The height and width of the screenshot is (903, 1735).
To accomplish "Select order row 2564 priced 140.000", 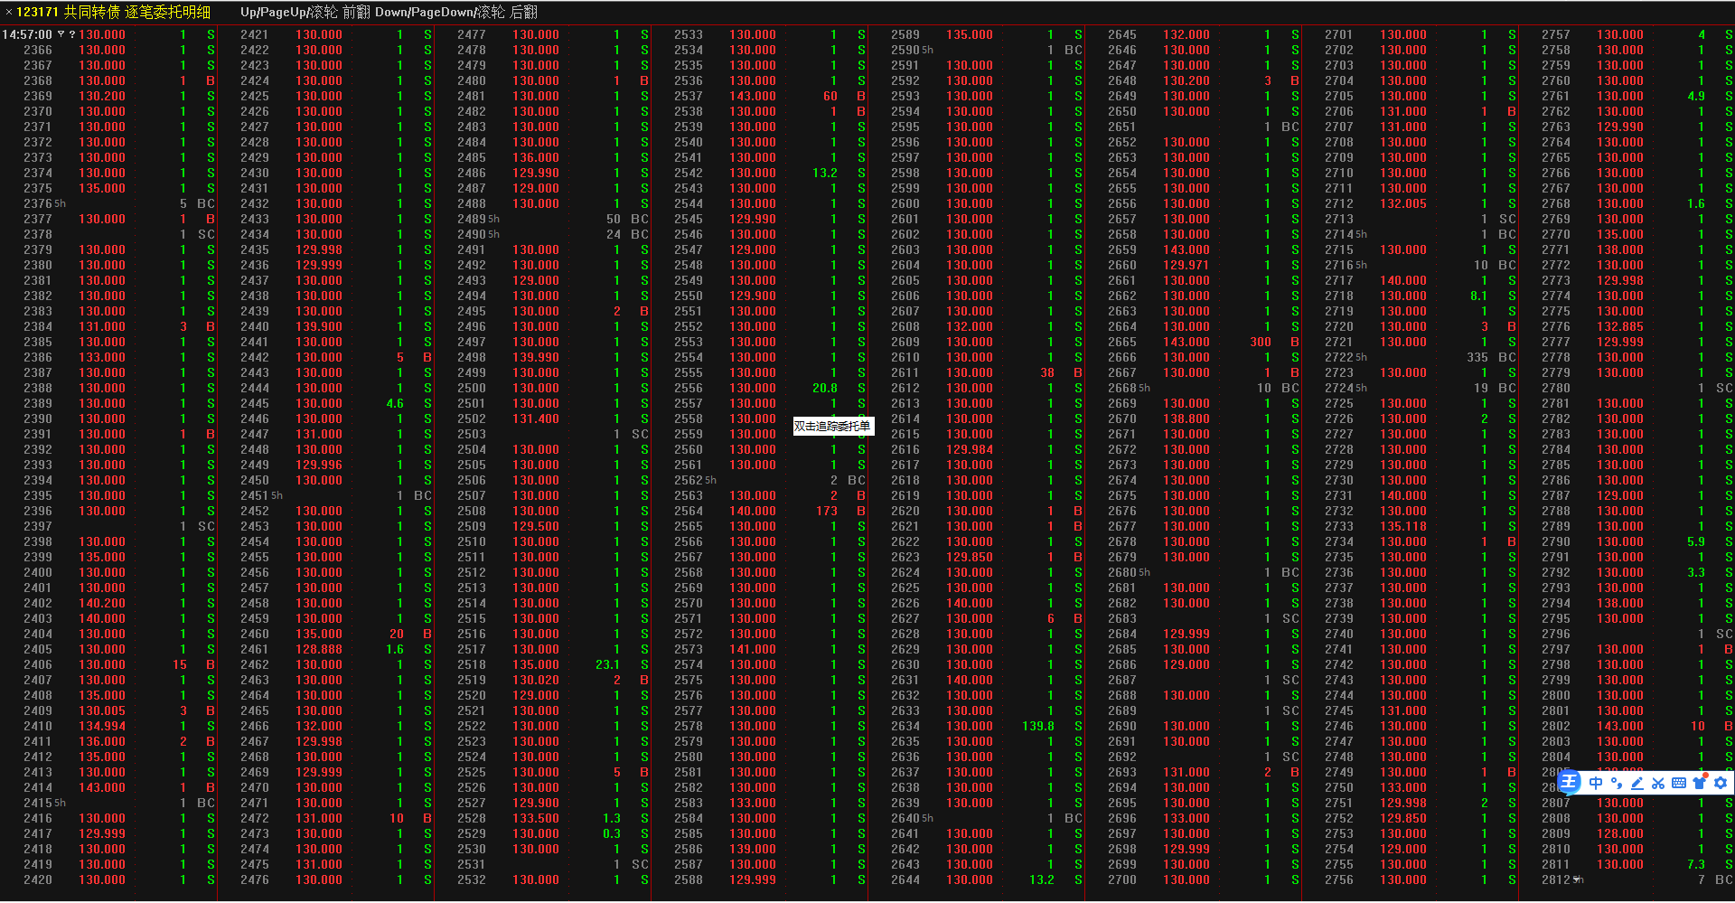I will pyautogui.click(x=753, y=511).
